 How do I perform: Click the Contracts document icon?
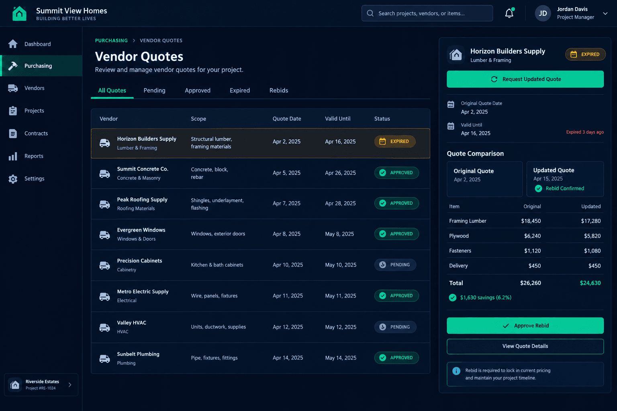[x=13, y=134]
